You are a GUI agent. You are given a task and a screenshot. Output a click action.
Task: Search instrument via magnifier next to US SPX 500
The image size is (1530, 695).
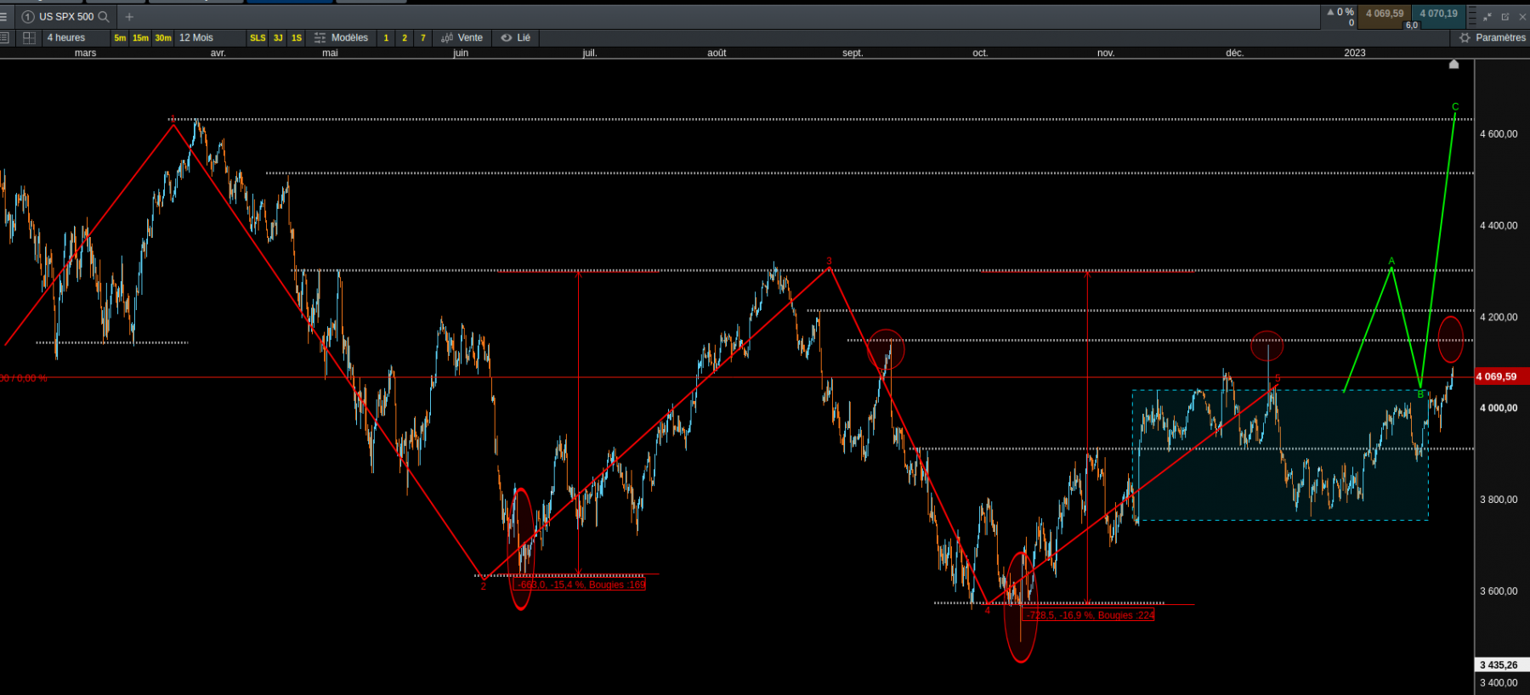pyautogui.click(x=104, y=16)
